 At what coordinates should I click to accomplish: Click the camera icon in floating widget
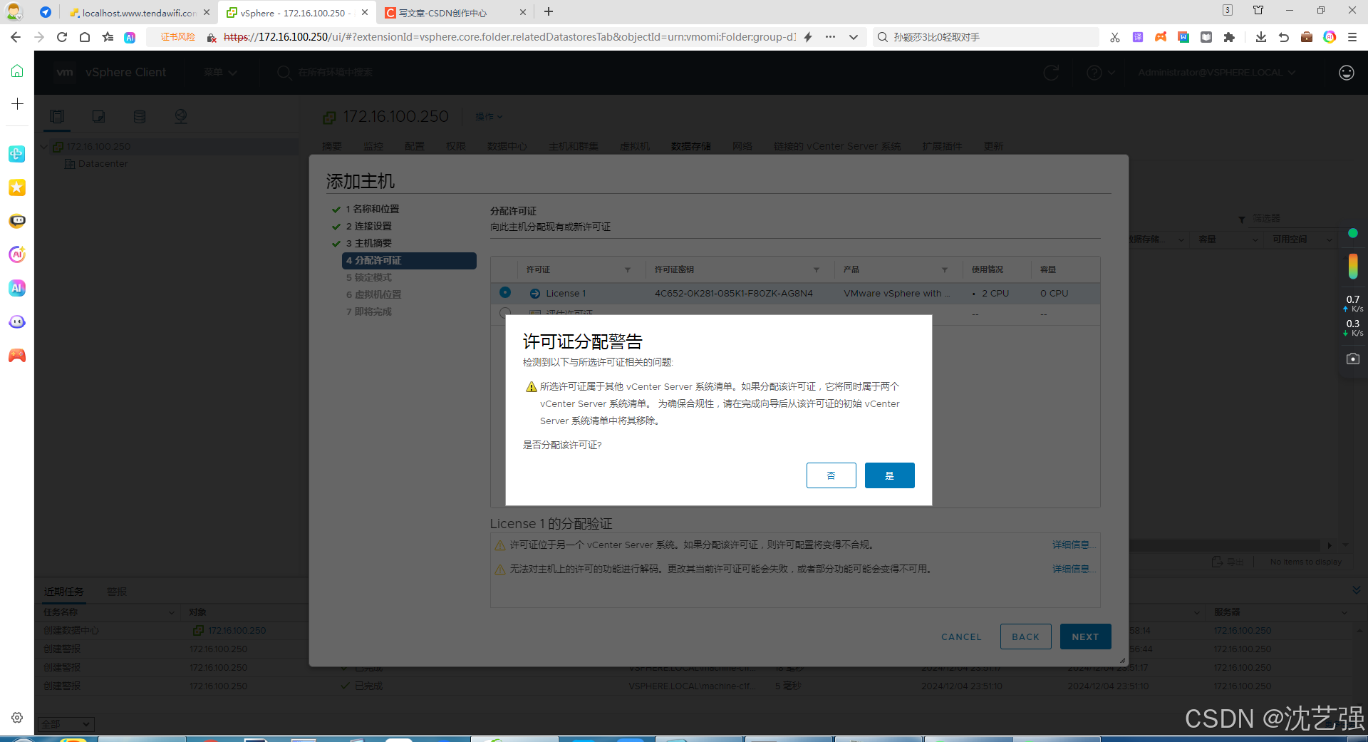click(1353, 359)
